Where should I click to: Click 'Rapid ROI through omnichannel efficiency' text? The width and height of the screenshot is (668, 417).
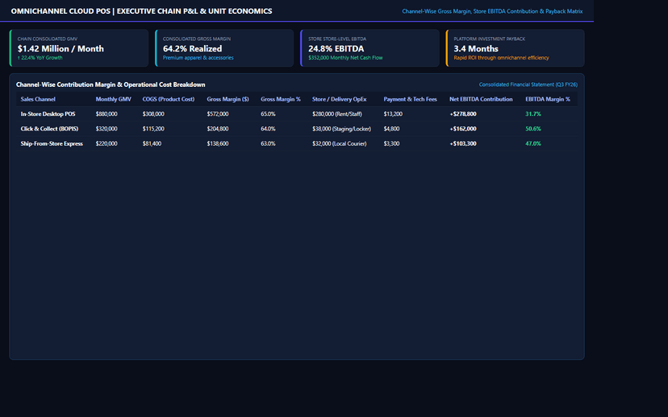(502, 58)
